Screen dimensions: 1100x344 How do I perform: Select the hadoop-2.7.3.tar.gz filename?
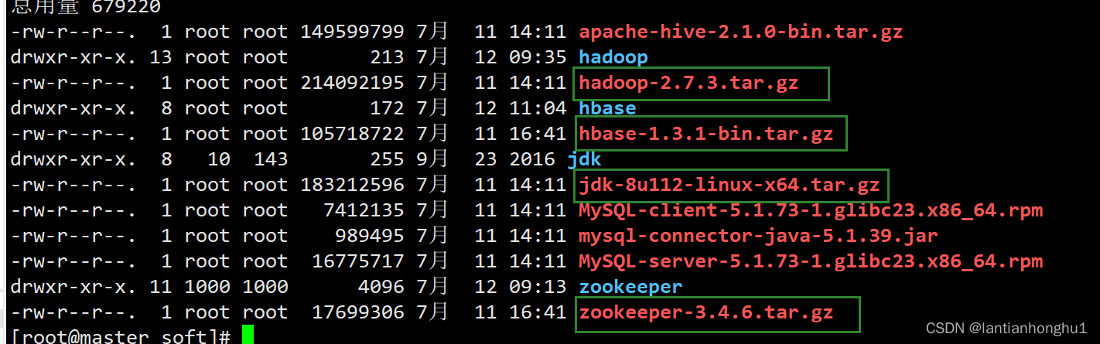click(x=688, y=83)
